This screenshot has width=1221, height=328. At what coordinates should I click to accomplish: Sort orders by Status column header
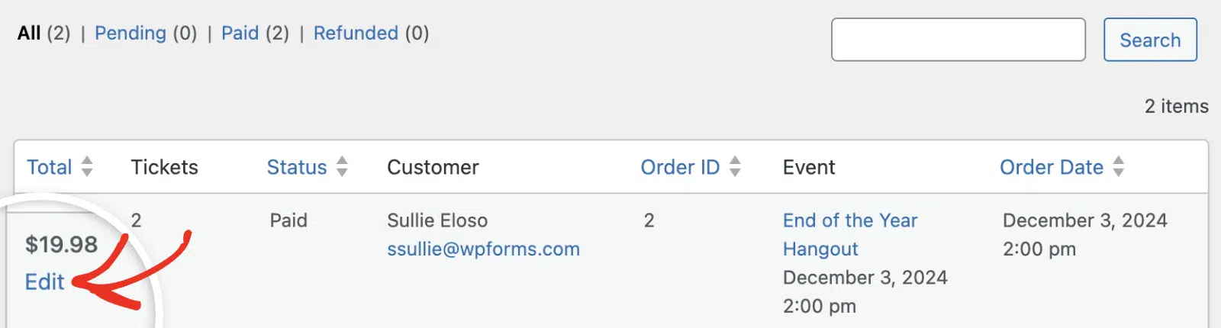(297, 167)
